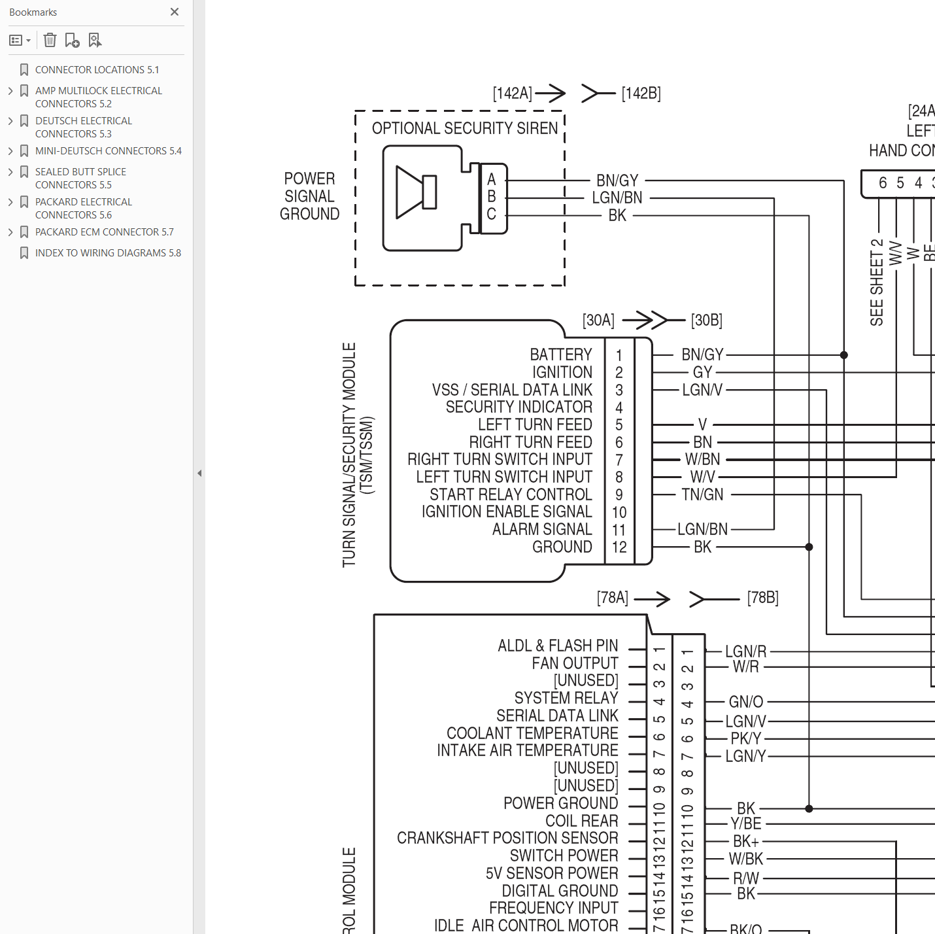Open CONNECTOR LOCATIONS 5.1 bookmark
This screenshot has width=935, height=934.
[x=97, y=69]
